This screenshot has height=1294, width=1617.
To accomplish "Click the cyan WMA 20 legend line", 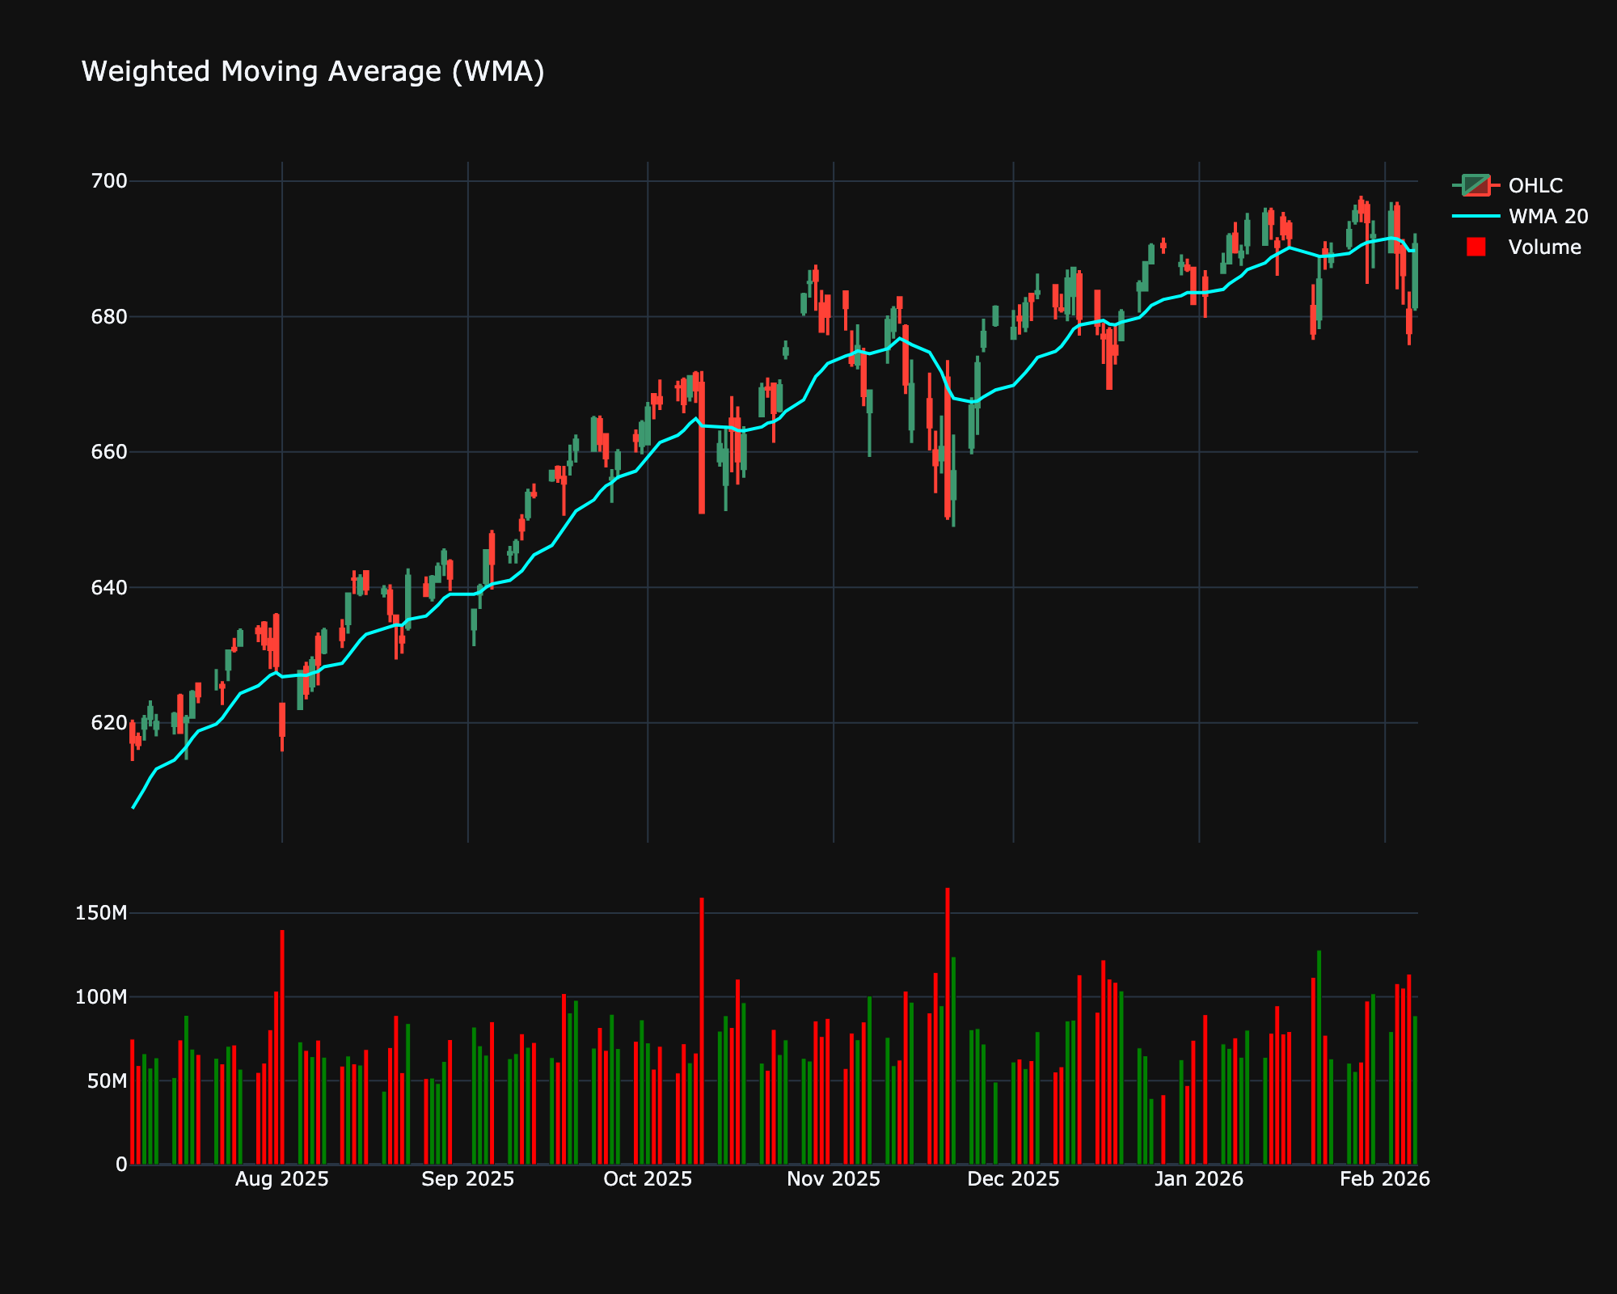I will pos(1476,216).
